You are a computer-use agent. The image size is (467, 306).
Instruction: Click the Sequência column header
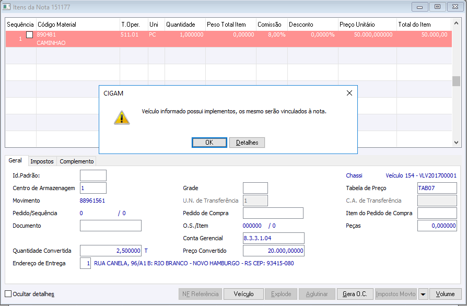tap(20, 25)
